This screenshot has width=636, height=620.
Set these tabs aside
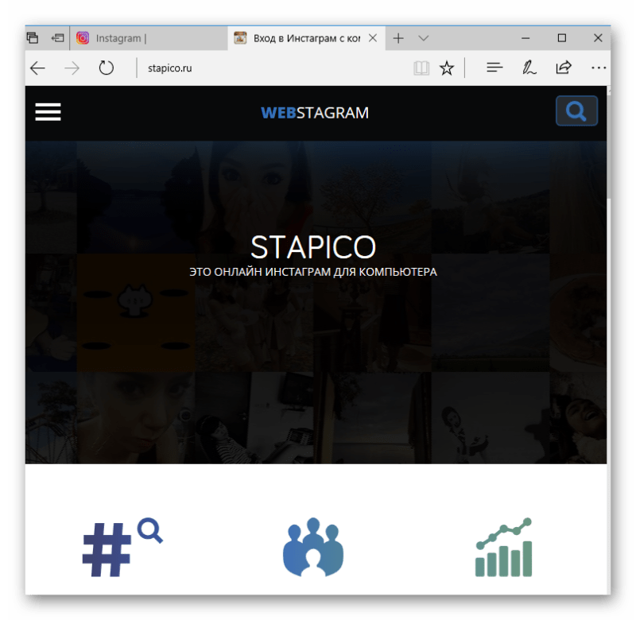pyautogui.click(x=57, y=38)
